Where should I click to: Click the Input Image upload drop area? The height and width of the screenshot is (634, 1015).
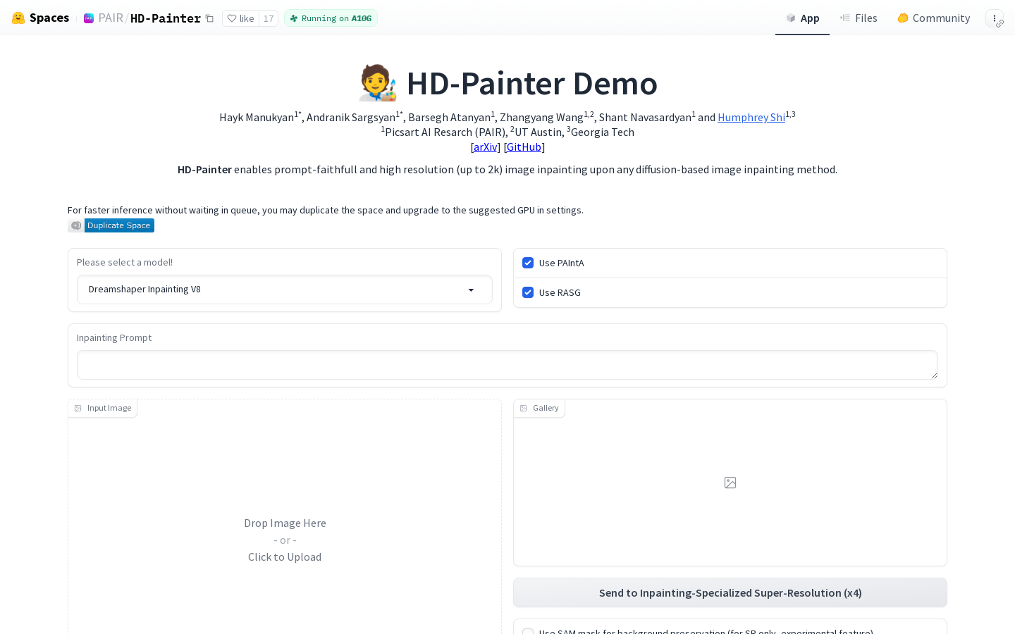pyautogui.click(x=285, y=540)
